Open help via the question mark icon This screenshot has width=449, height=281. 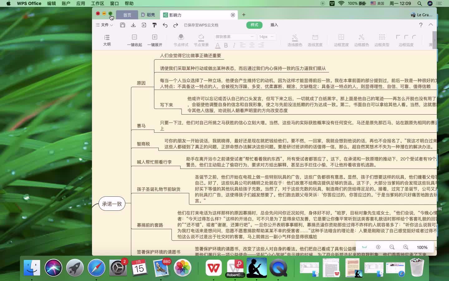(x=421, y=25)
